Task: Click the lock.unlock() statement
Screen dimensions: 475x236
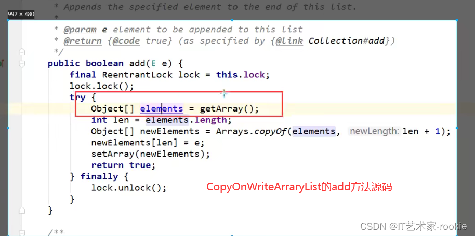Action: tap(129, 188)
